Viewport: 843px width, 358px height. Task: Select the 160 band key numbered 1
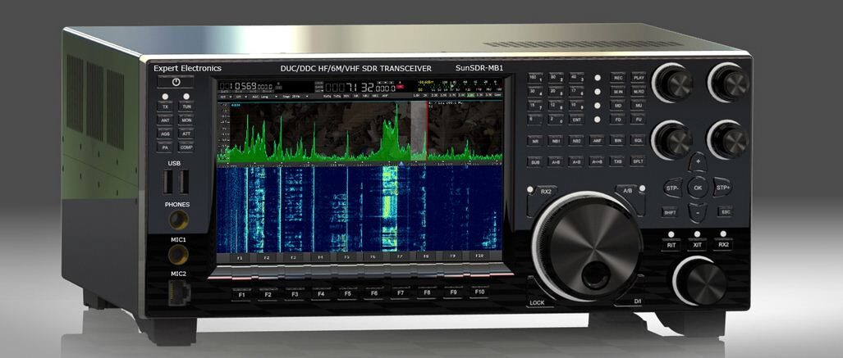534,78
